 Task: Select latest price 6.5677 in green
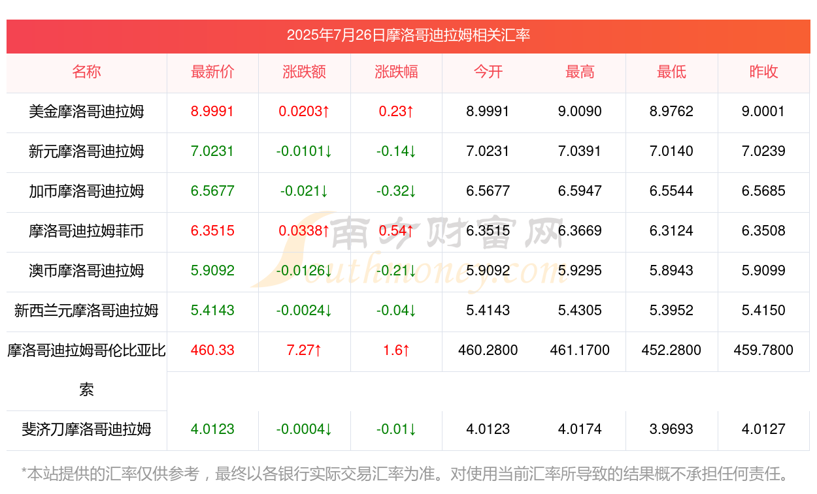pyautogui.click(x=212, y=191)
